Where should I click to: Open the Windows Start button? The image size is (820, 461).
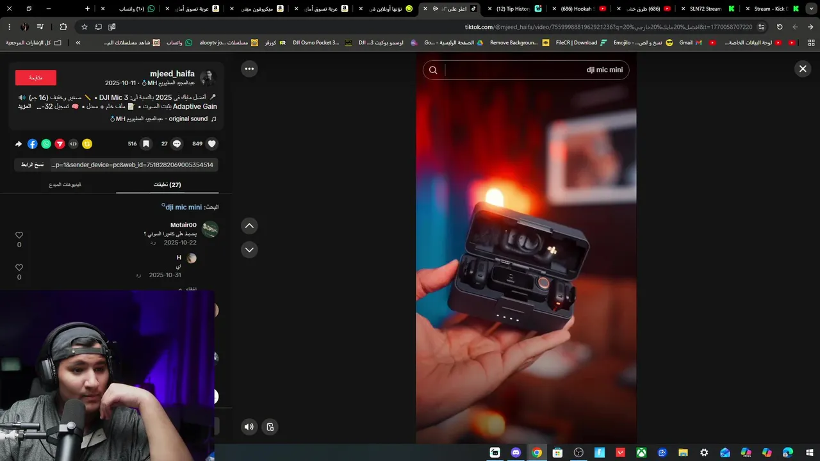(808, 453)
